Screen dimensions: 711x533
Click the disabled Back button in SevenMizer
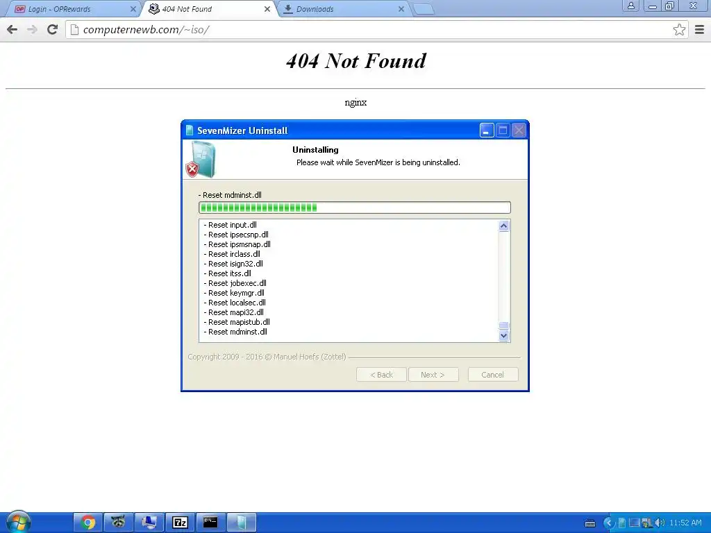coord(381,375)
